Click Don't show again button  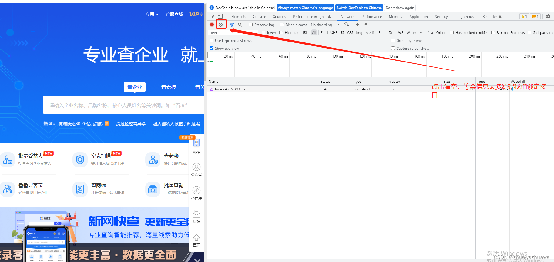pos(400,8)
